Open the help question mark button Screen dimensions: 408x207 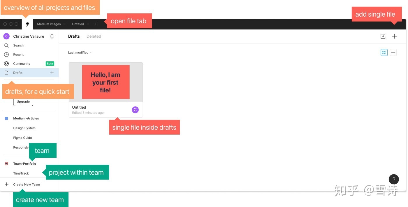394,179
